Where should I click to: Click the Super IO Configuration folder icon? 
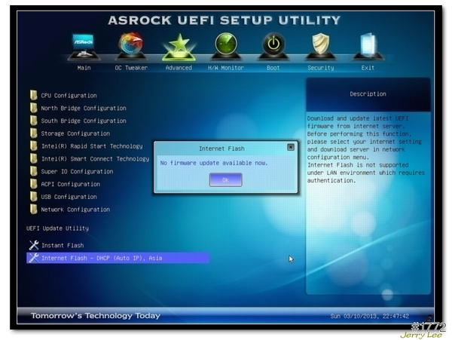(34, 171)
